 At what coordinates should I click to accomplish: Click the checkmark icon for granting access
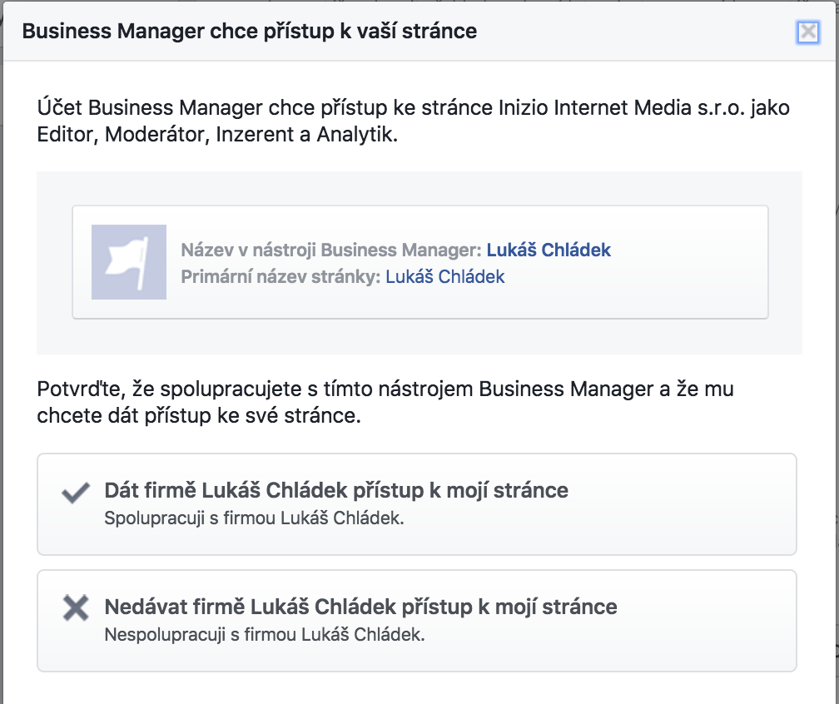[x=76, y=493]
